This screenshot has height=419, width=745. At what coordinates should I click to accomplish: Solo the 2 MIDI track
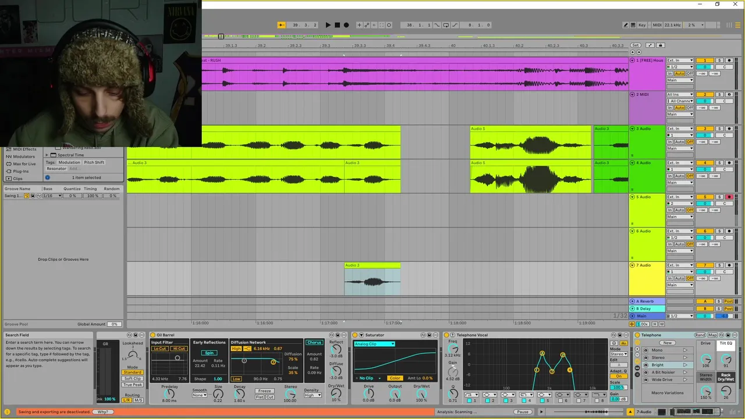(x=719, y=94)
